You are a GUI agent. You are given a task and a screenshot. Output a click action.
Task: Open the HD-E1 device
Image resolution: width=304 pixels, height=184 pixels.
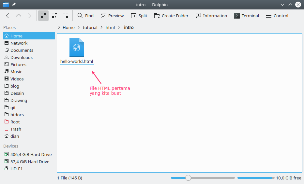(x=29, y=169)
